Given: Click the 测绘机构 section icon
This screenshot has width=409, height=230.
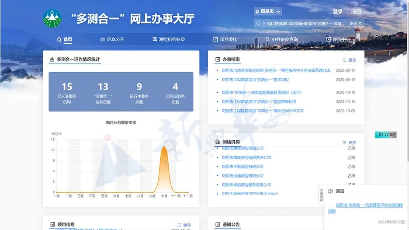Looking at the screenshot, I should click(x=218, y=142).
